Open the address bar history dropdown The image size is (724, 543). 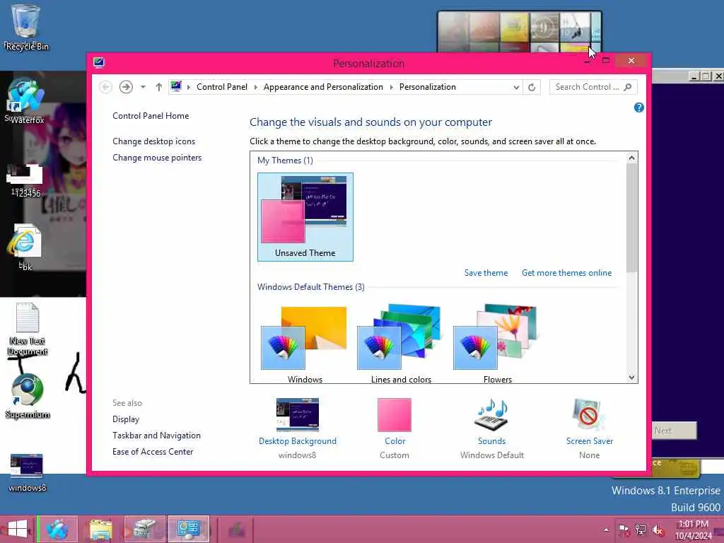click(x=516, y=87)
